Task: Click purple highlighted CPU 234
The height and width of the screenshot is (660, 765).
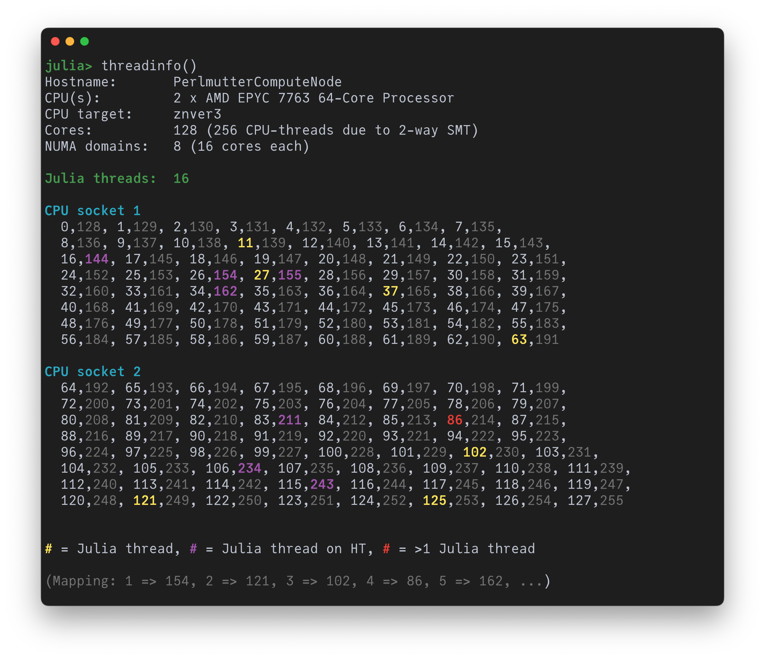Action: coord(250,469)
